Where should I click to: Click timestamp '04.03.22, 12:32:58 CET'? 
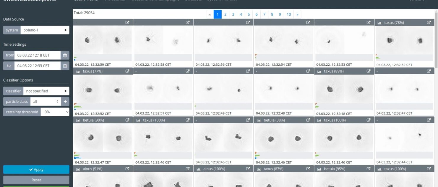[x=153, y=64]
